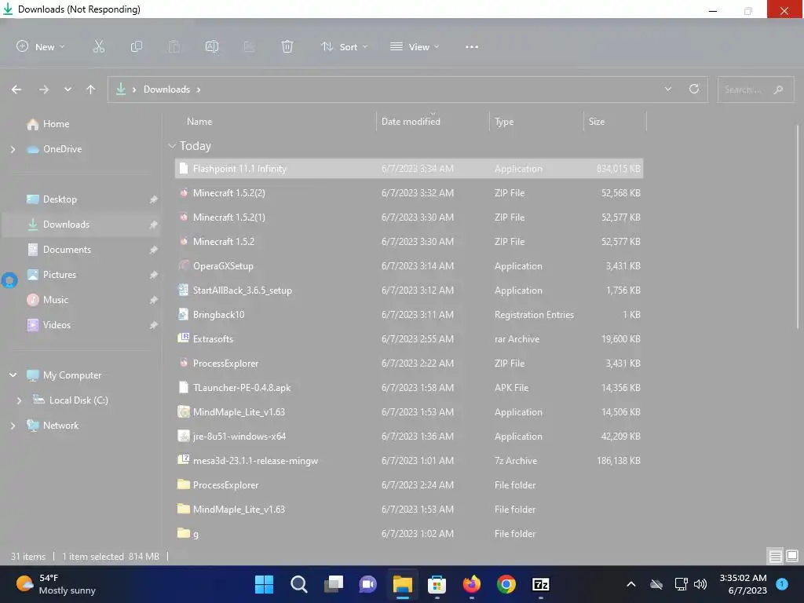Screen dimensions: 804x603
Task: Open Task View on taskbar
Action: [333, 584]
